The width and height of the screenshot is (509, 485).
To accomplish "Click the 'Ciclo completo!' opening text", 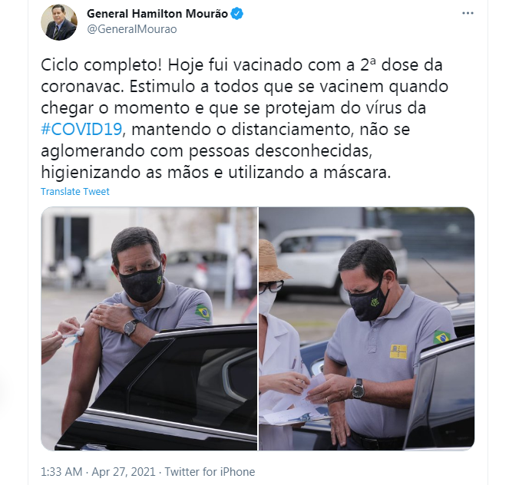I will click(x=101, y=65).
